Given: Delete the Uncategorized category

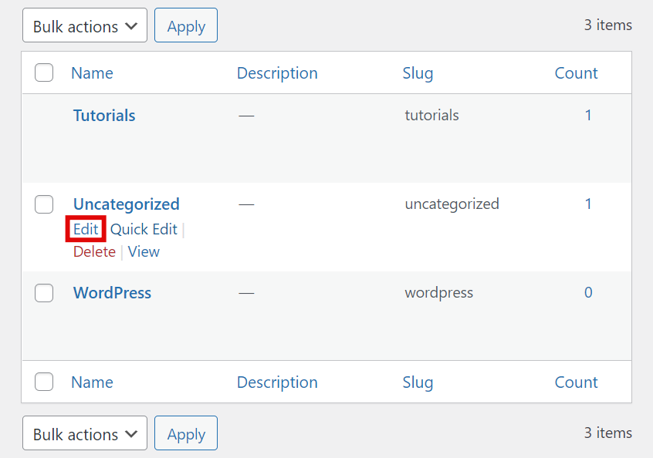Looking at the screenshot, I should pyautogui.click(x=94, y=251).
